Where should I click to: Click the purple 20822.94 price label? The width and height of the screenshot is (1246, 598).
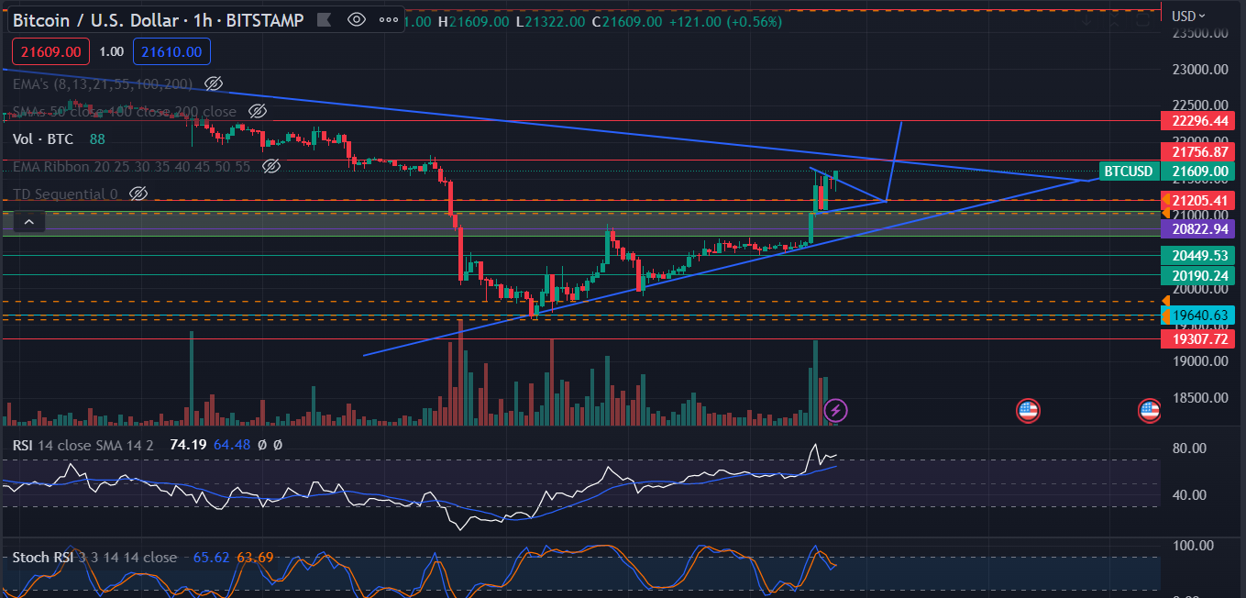tap(1199, 228)
